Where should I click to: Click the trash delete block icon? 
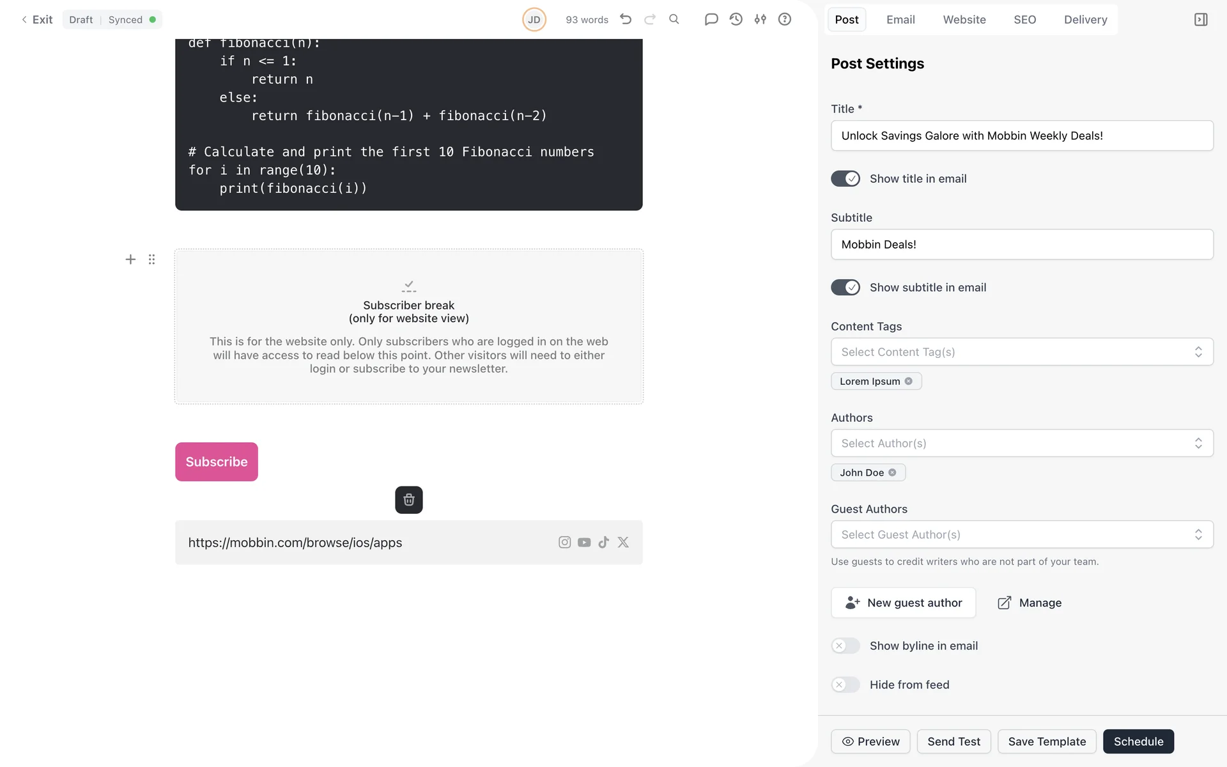(408, 500)
